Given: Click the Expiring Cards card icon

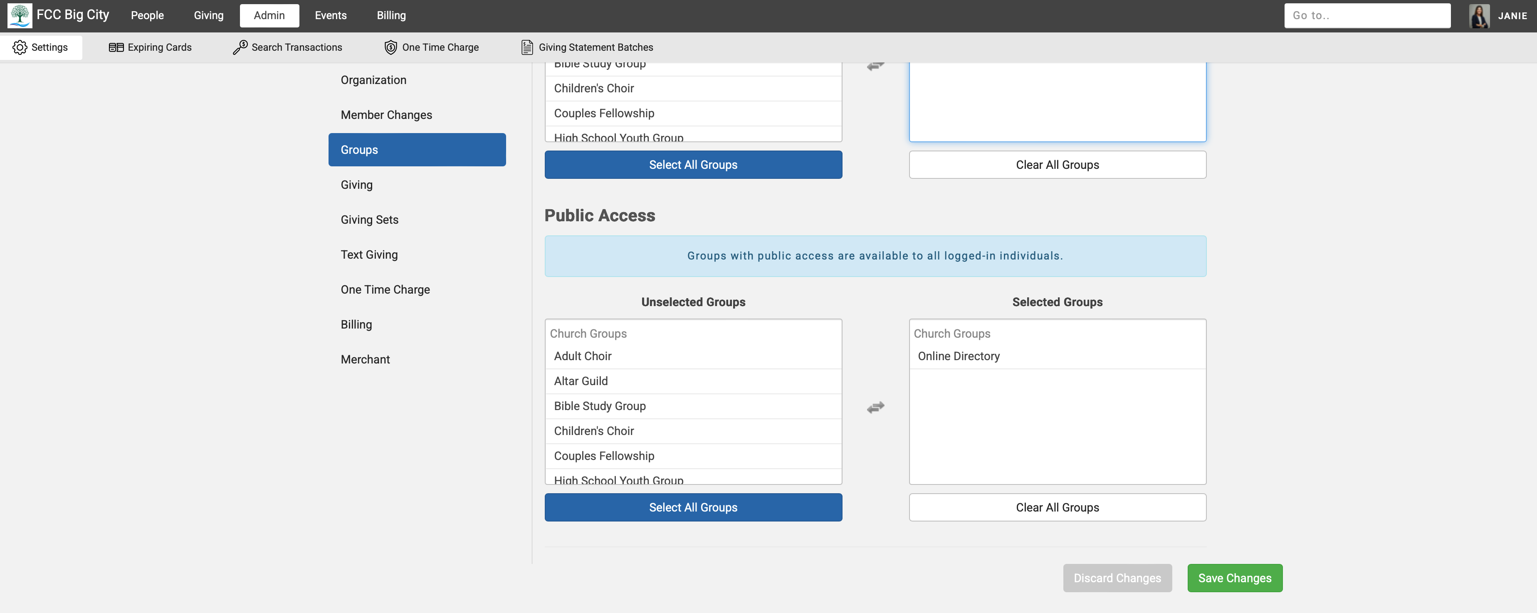Looking at the screenshot, I should coord(117,47).
